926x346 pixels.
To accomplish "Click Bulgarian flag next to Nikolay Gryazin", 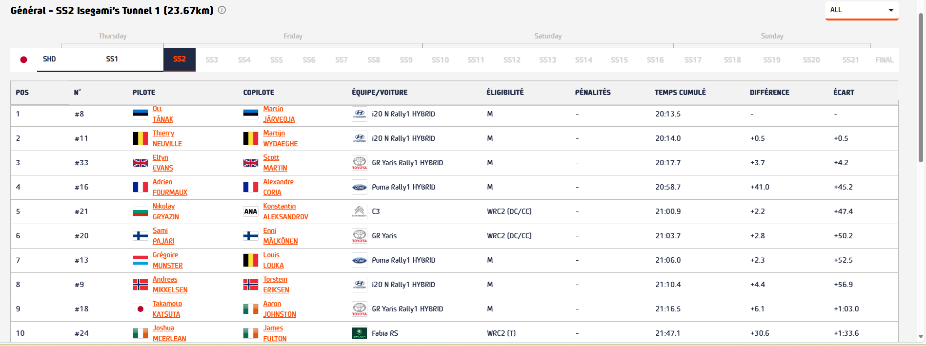I will (x=141, y=211).
